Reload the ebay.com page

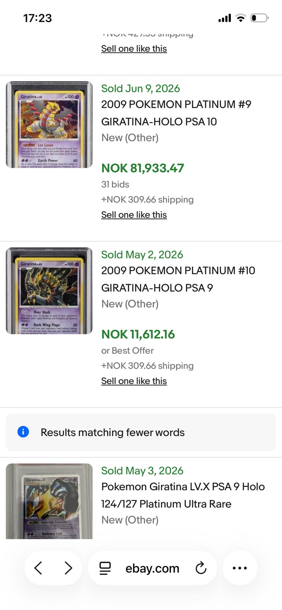click(201, 568)
